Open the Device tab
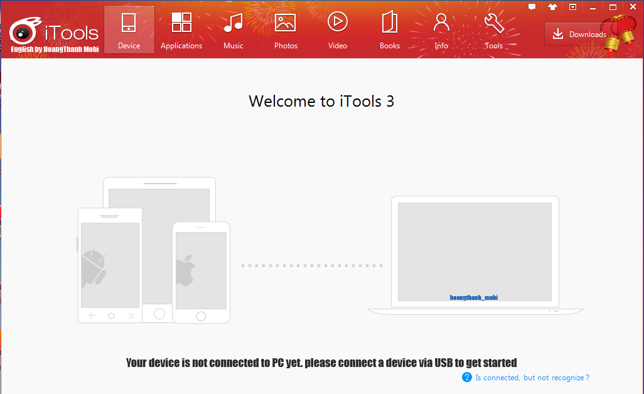644x394 pixels. (x=129, y=29)
